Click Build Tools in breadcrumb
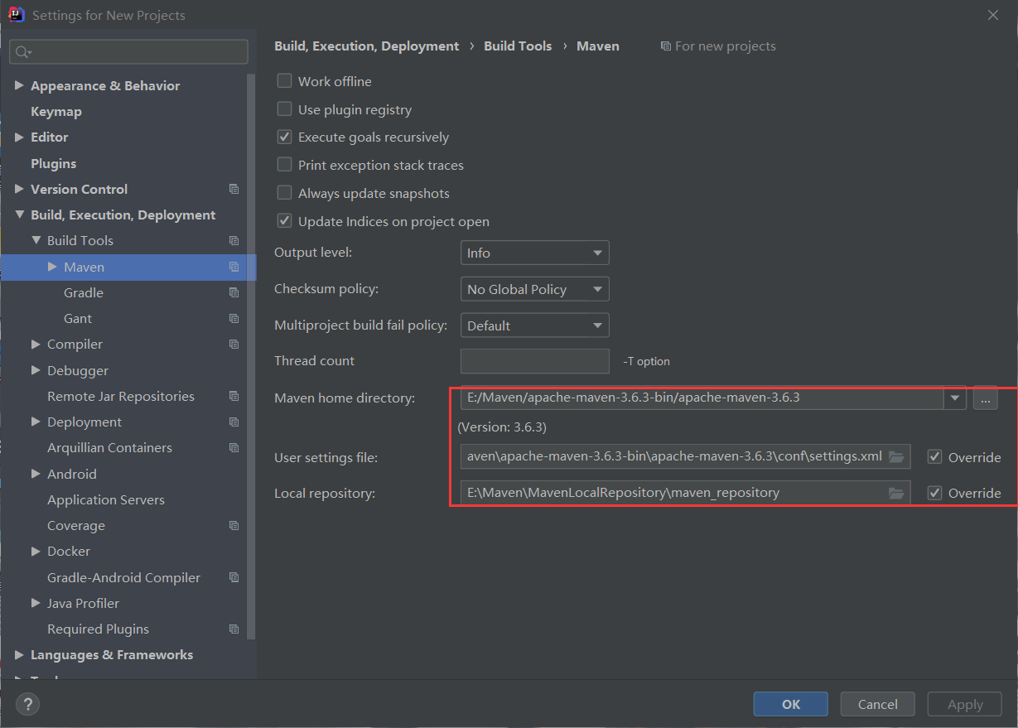Image resolution: width=1018 pixels, height=728 pixels. [518, 46]
